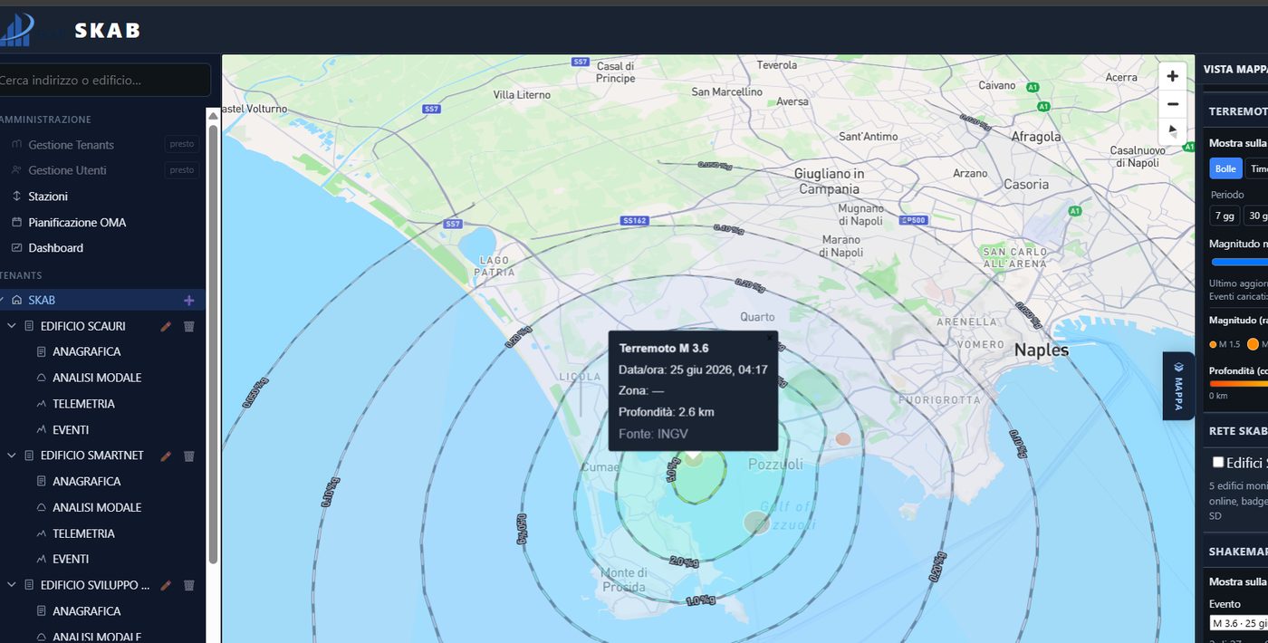Select the 7 gg period
The height and width of the screenshot is (643, 1268).
click(x=1225, y=216)
